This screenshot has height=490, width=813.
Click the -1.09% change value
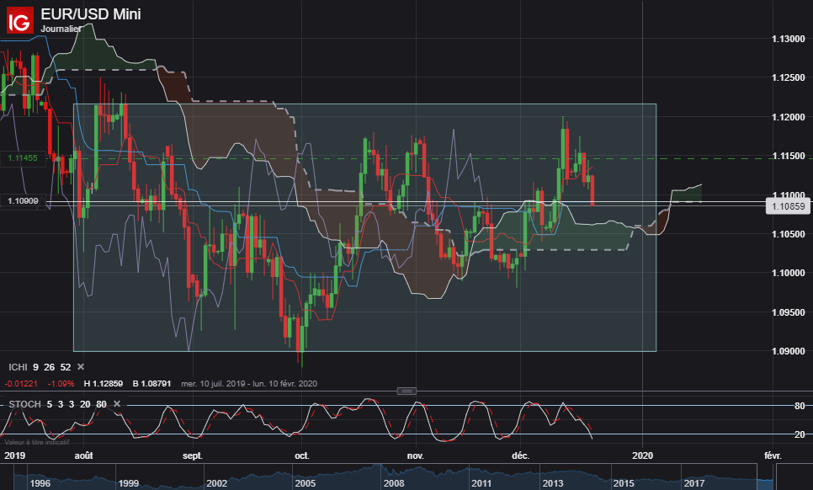click(61, 384)
